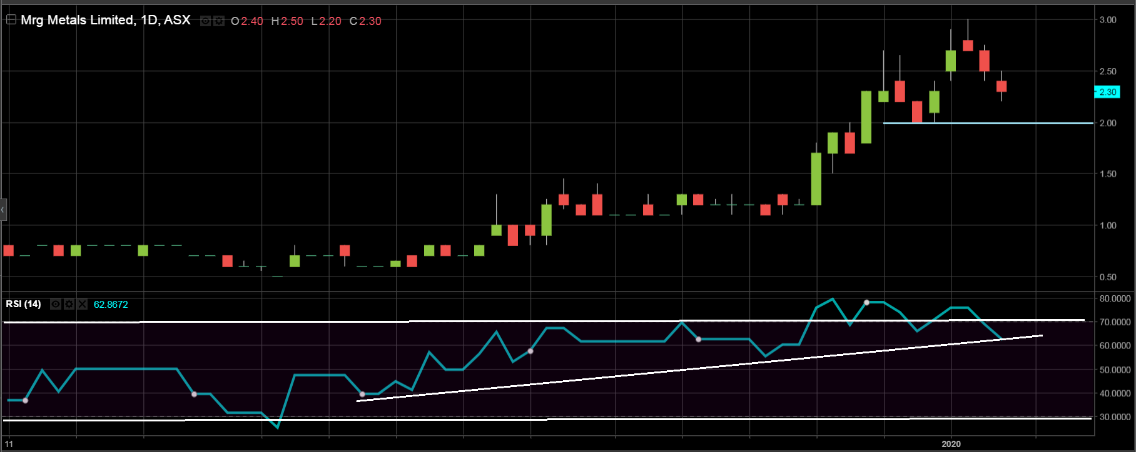Click the 11 date label on time axis

point(9,444)
